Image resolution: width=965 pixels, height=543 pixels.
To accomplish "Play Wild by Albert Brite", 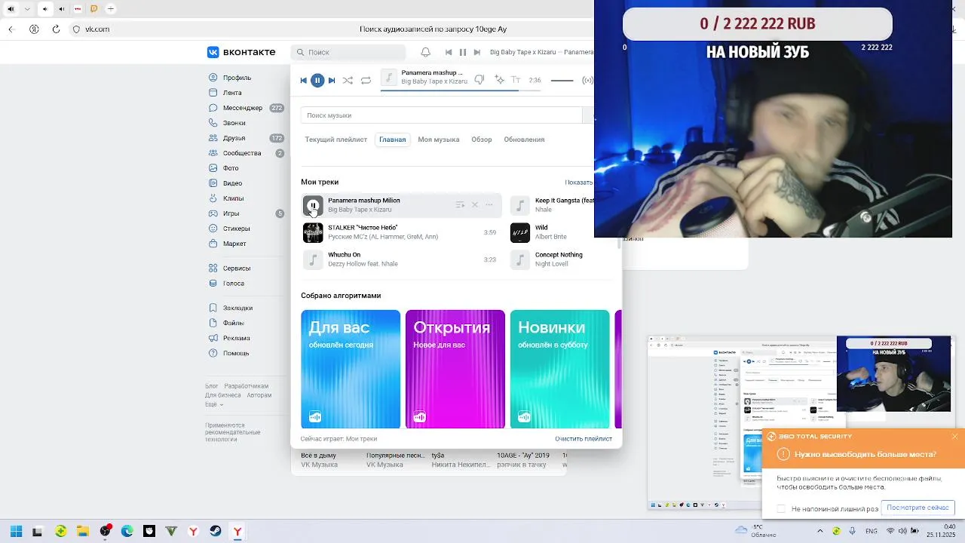I will 520,232.
